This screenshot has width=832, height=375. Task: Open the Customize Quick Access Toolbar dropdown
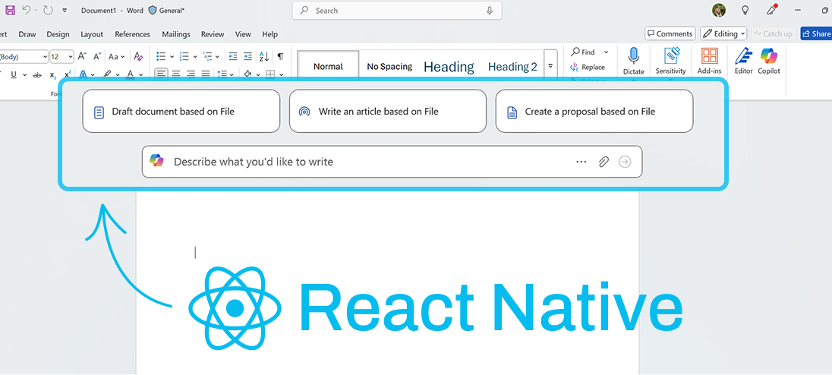coord(65,10)
